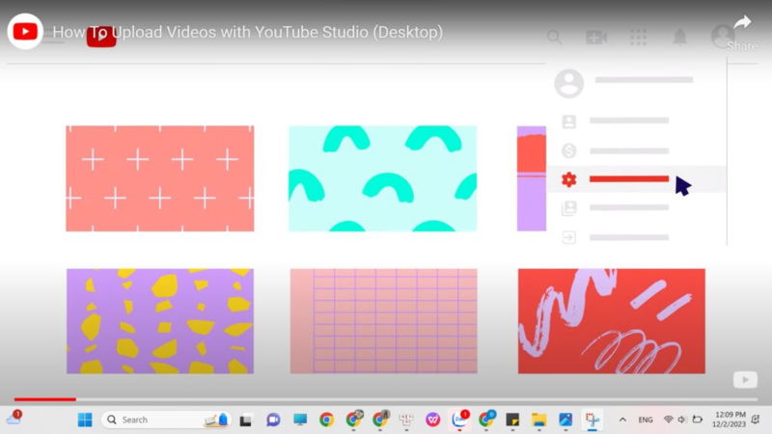Open the video title link
The image size is (772, 434).
pos(247,32)
